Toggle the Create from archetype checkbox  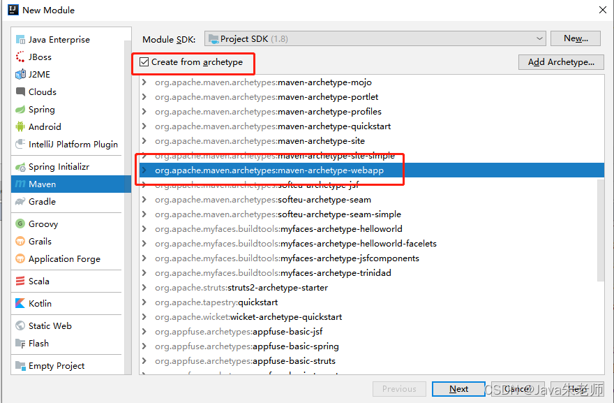pyautogui.click(x=144, y=62)
